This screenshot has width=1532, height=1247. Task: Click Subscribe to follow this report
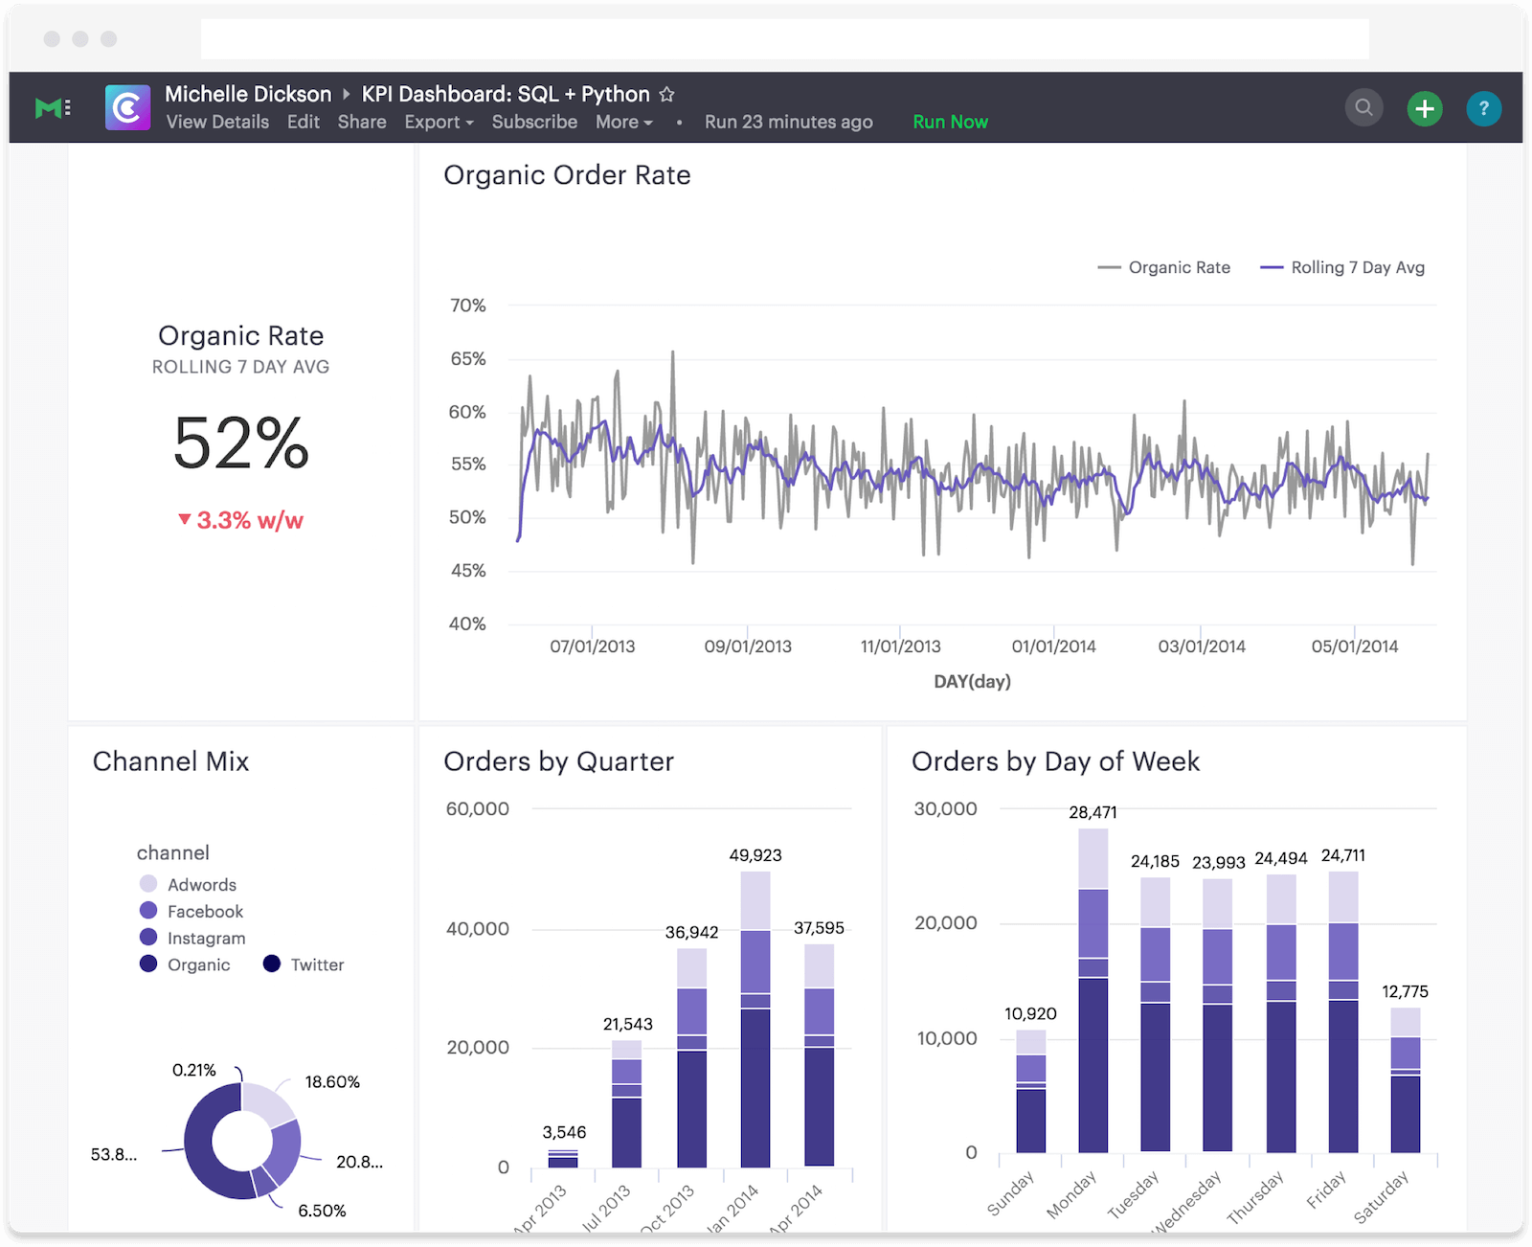533,122
